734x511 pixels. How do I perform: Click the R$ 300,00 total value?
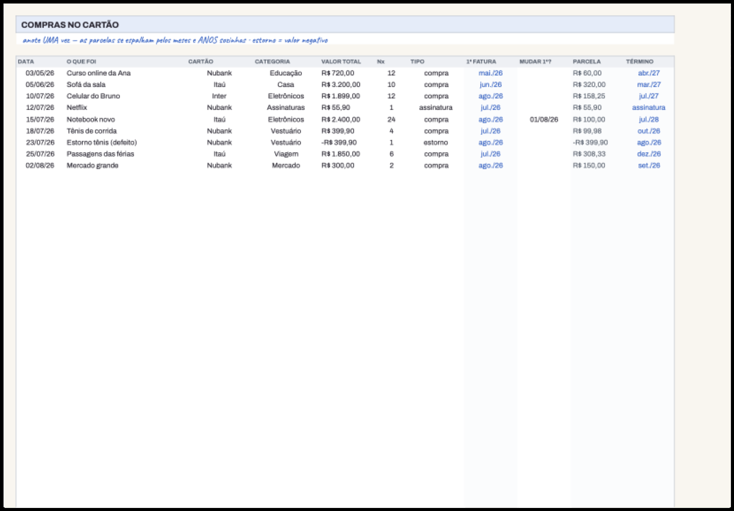click(337, 165)
